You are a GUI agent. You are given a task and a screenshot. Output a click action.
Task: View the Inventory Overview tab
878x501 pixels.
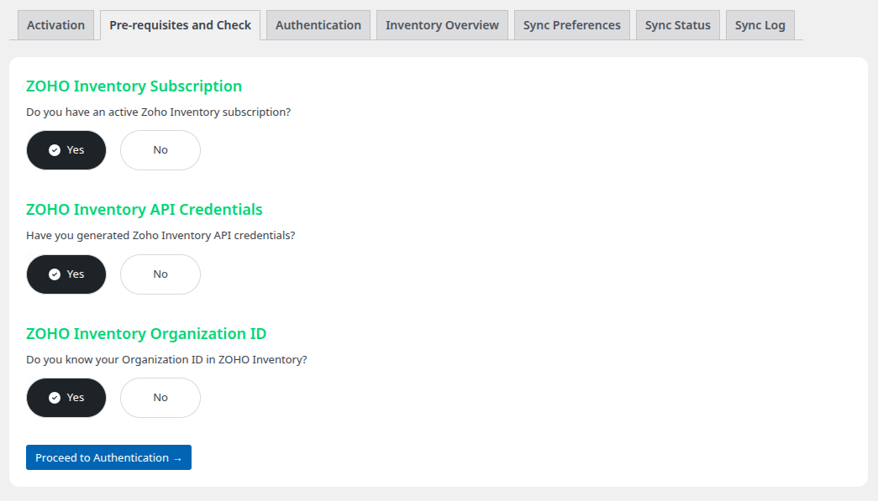442,24
